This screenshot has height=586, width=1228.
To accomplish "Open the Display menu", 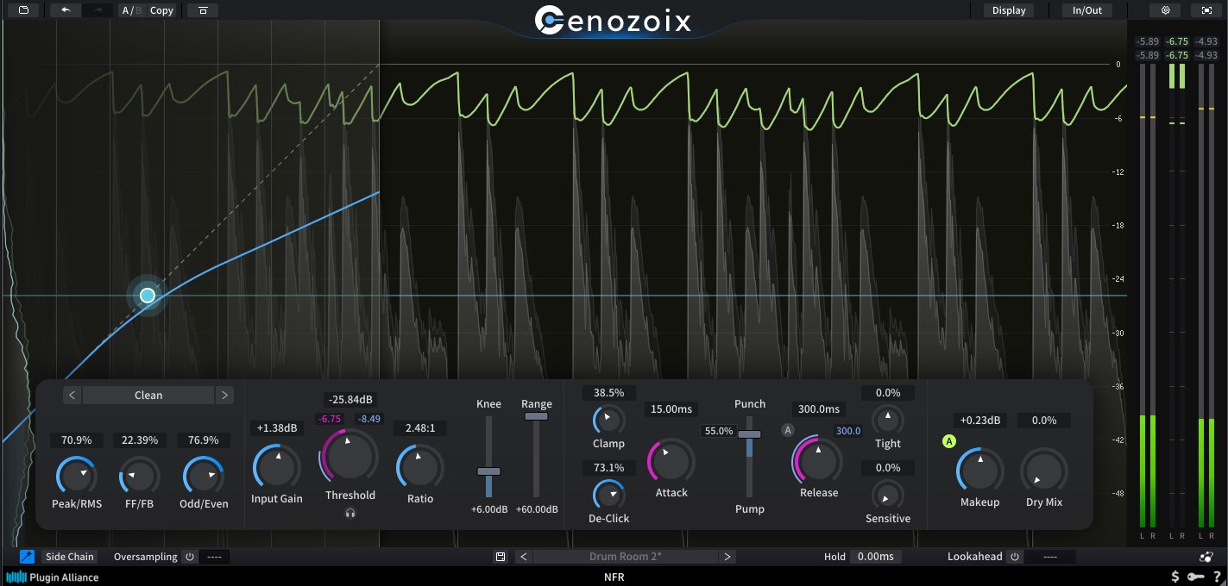I will [1009, 10].
